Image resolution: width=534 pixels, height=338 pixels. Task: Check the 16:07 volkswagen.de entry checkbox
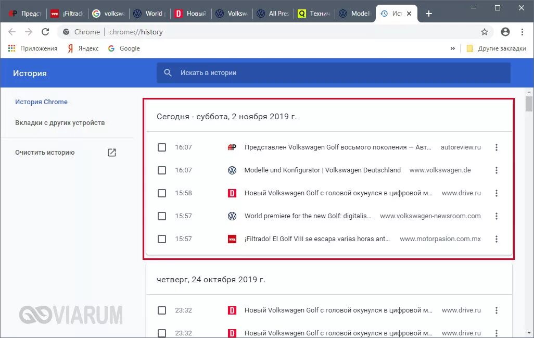tap(162, 170)
